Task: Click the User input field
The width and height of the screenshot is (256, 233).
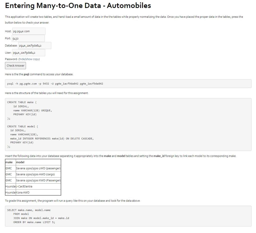Action: click(28, 52)
